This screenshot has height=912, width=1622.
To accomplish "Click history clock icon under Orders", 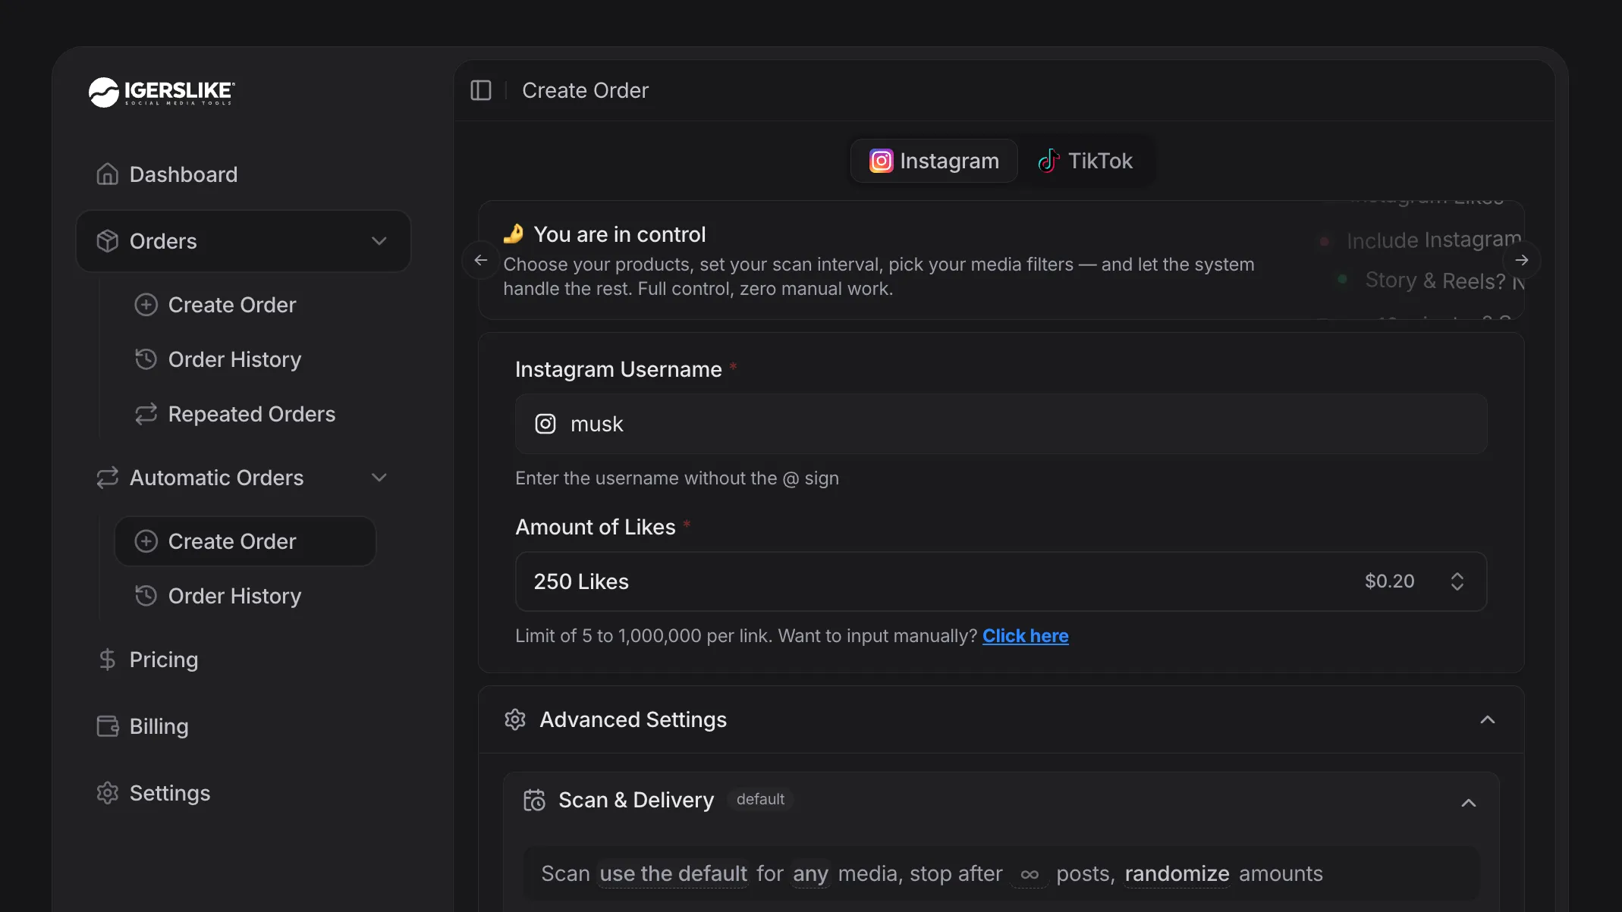I will point(146,359).
